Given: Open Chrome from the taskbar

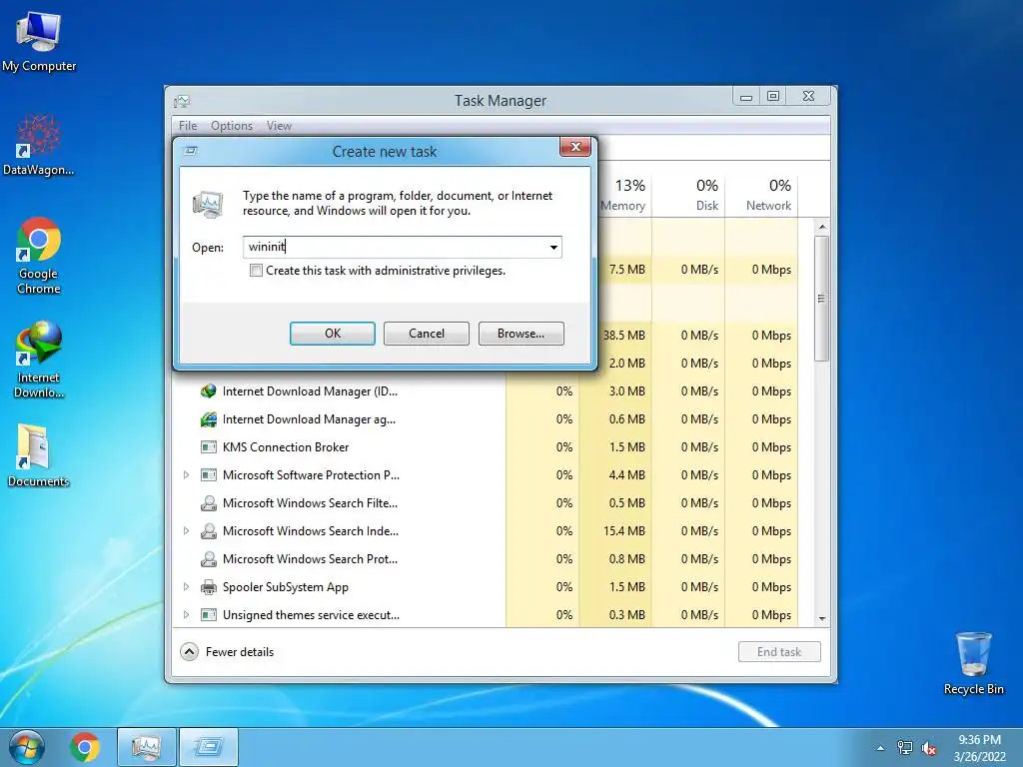Looking at the screenshot, I should point(85,747).
